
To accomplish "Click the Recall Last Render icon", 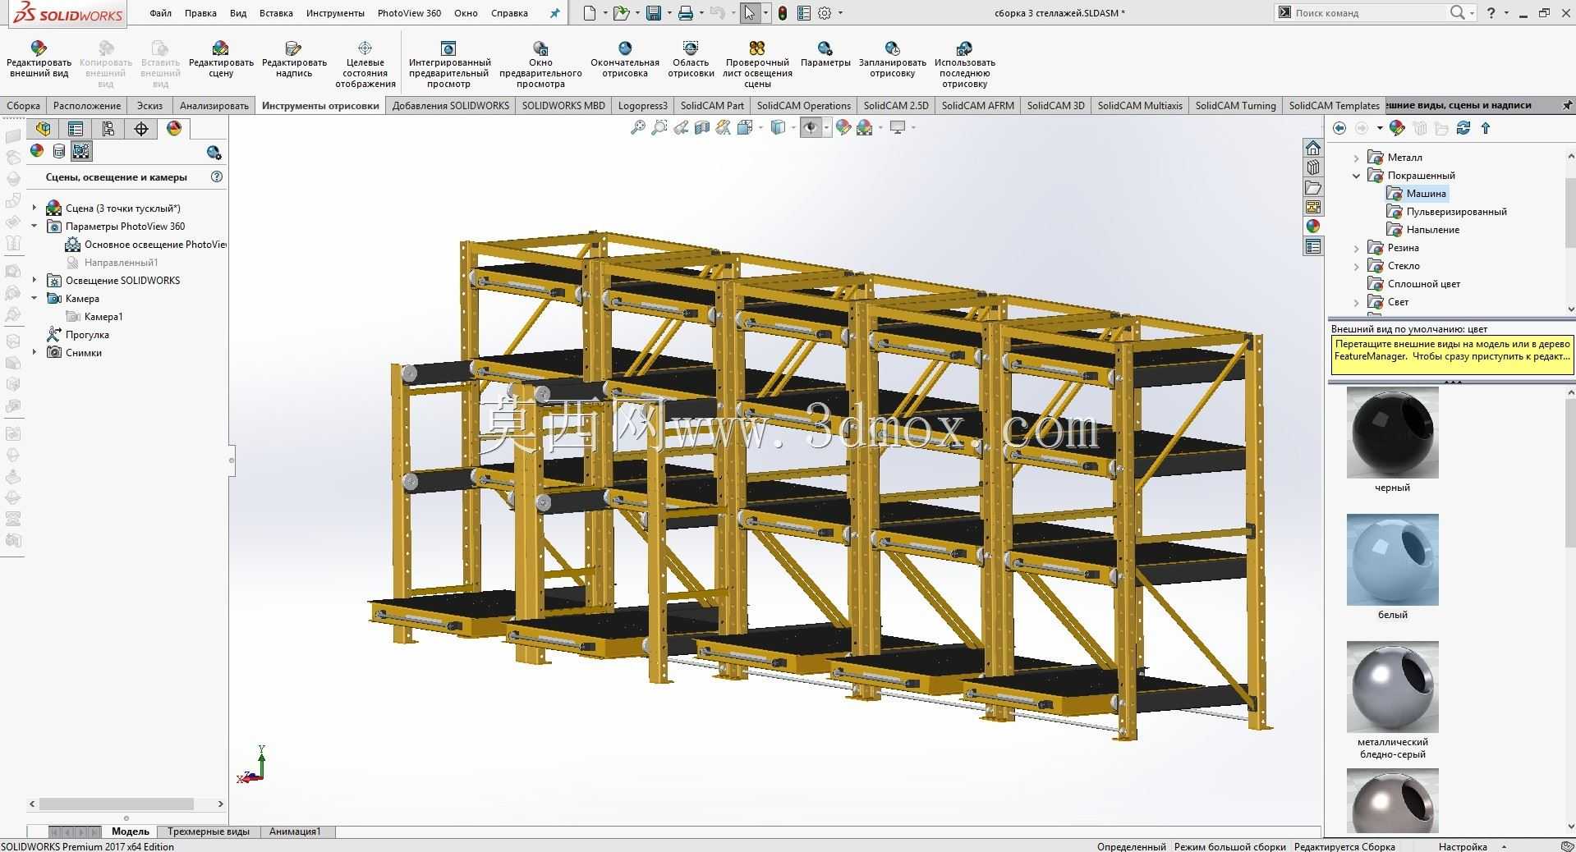I will point(964,48).
